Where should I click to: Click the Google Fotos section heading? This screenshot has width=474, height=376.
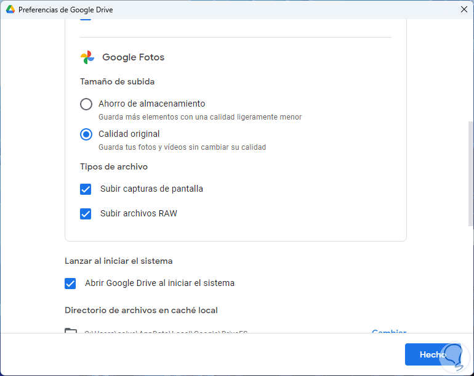coord(133,57)
